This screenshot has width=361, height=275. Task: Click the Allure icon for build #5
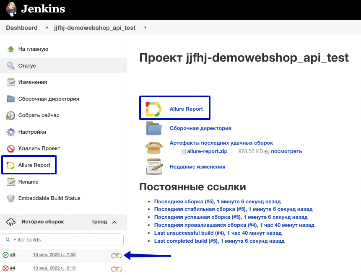pyautogui.click(x=117, y=256)
